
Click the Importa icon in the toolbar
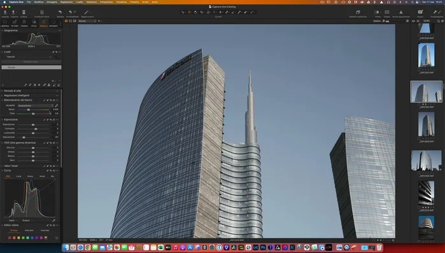(5, 12)
